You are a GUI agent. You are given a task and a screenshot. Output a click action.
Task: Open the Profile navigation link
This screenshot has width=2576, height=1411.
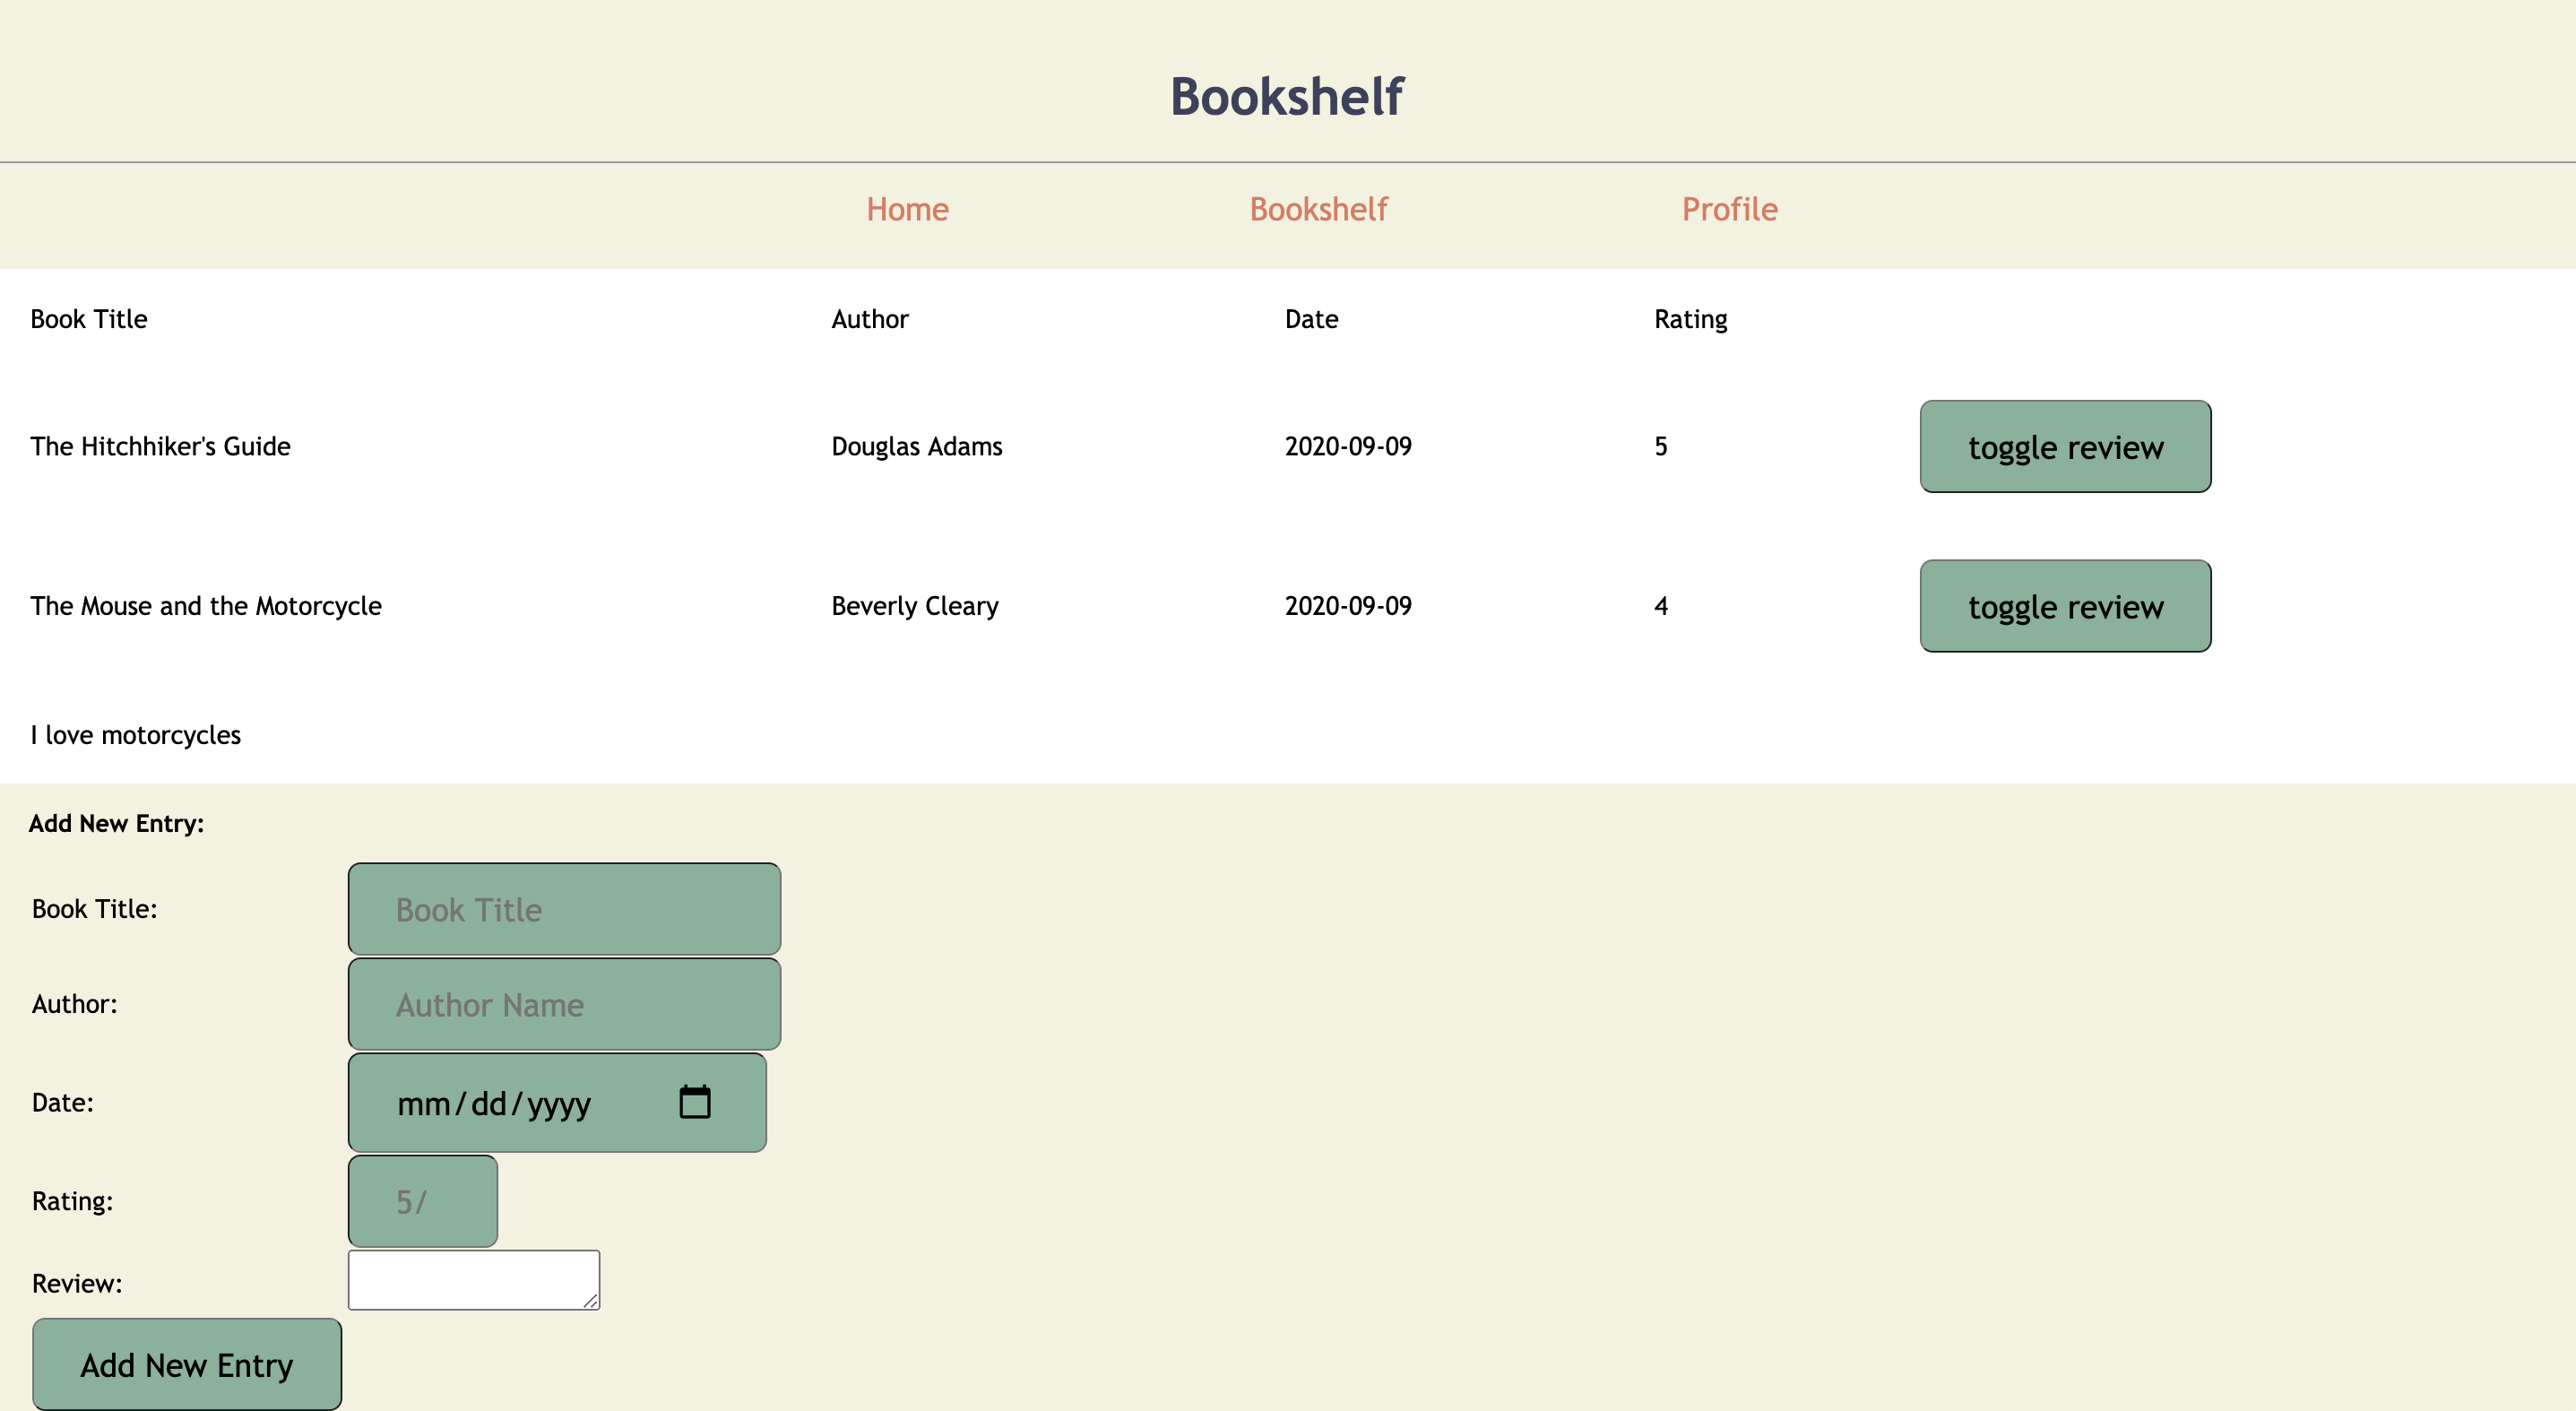pyautogui.click(x=1729, y=209)
